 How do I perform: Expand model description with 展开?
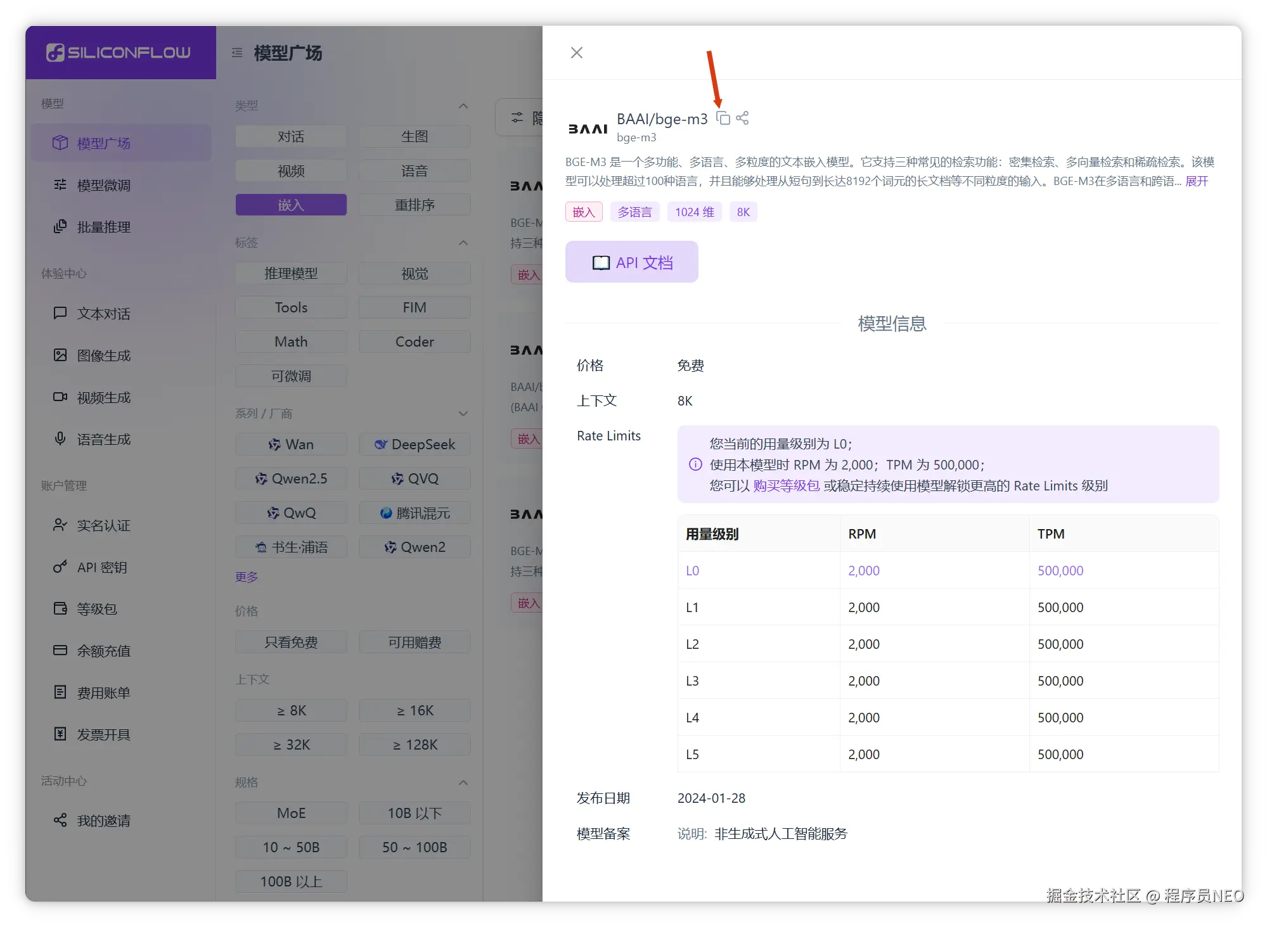pyautogui.click(x=1197, y=181)
